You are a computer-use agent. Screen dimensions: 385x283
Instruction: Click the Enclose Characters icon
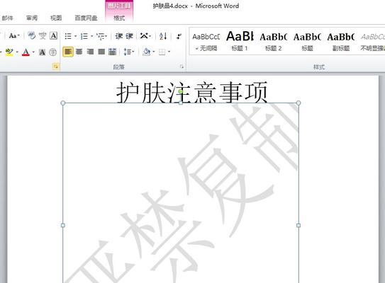point(52,52)
